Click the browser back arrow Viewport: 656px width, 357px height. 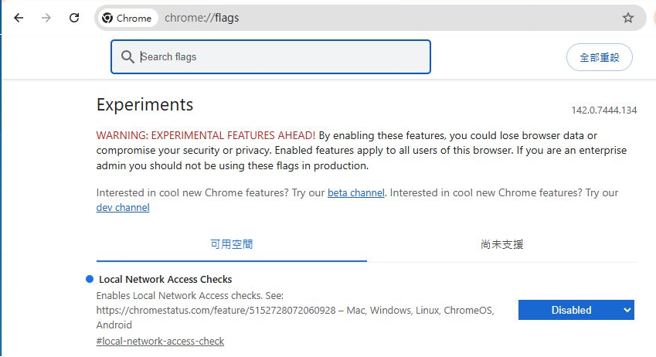coord(19,18)
